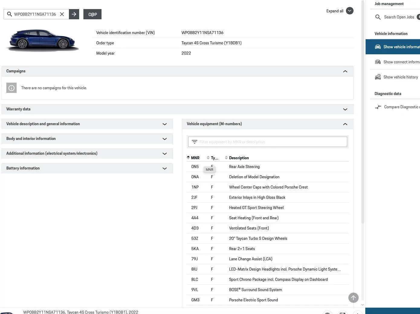Select Seat Heating (Front and Rear) row
The width and height of the screenshot is (420, 314).
tap(267, 218)
